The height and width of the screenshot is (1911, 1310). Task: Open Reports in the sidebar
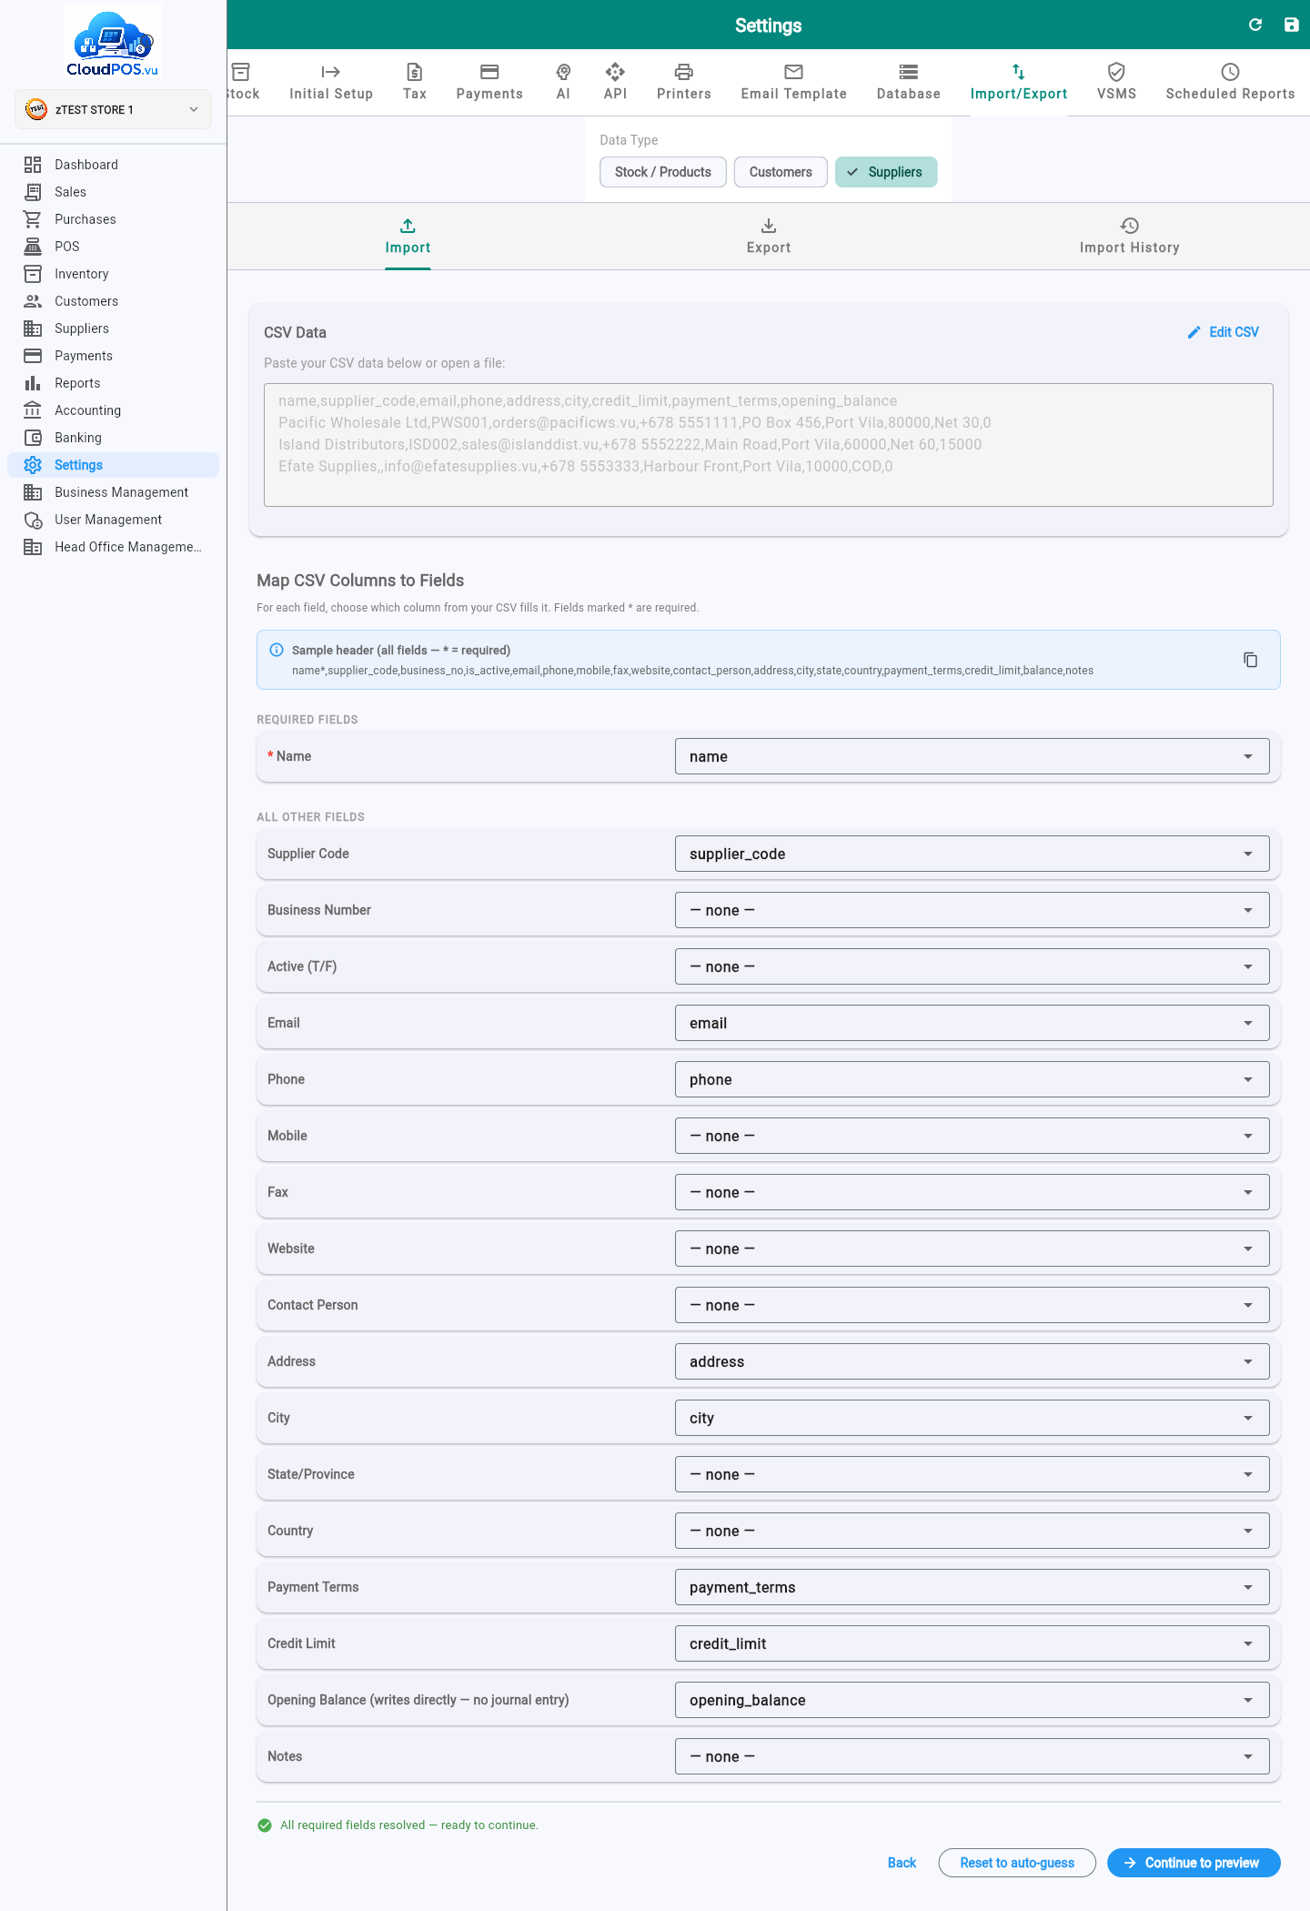113,383
